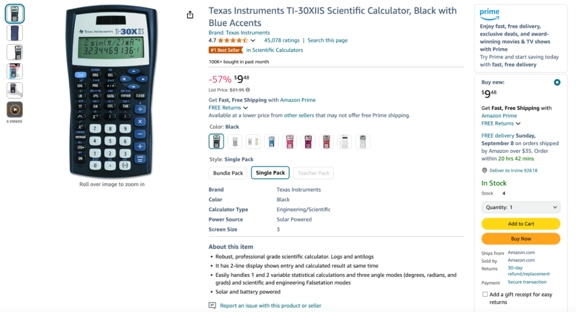Choose the Bundle Pack style option
The width and height of the screenshot is (576, 312).
click(228, 173)
